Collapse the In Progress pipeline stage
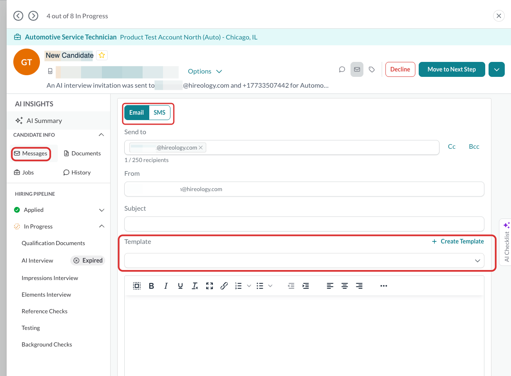 tap(101, 226)
